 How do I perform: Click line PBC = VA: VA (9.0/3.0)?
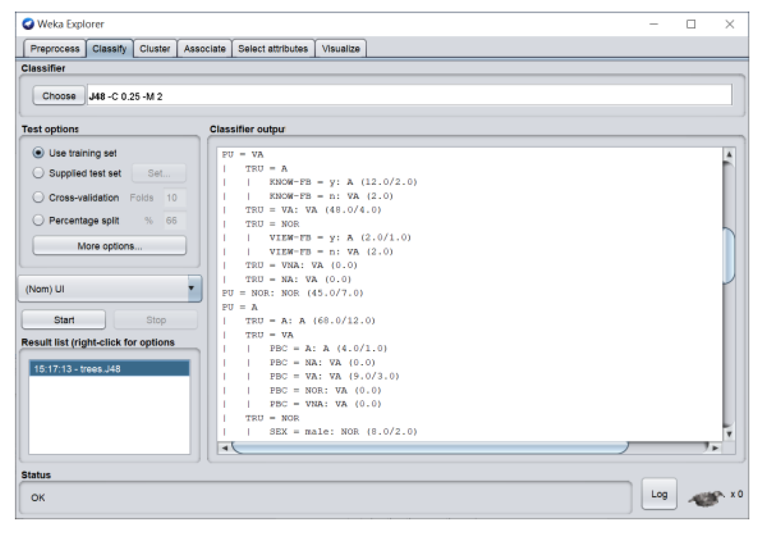[x=334, y=376]
